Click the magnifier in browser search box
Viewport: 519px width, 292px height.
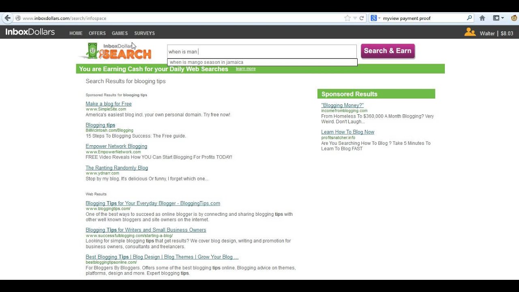[470, 18]
